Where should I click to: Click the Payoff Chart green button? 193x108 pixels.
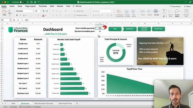point(158,29)
